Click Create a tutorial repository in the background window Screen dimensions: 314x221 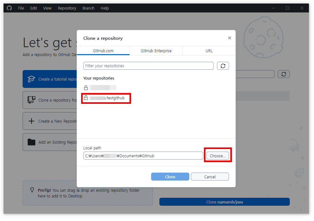[50, 79]
